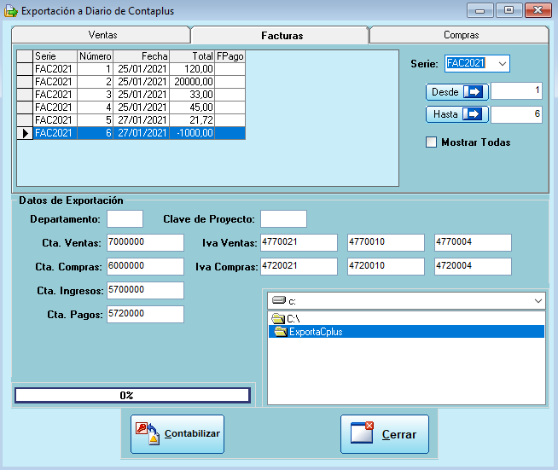Screen dimensions: 558x470
Task: Select the Facturas tab
Action: tap(280, 35)
